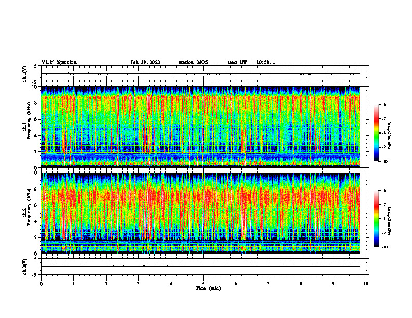Click the "2" tick on ch.1 frequency axis
The height and width of the screenshot is (318, 412).
coord(36,152)
